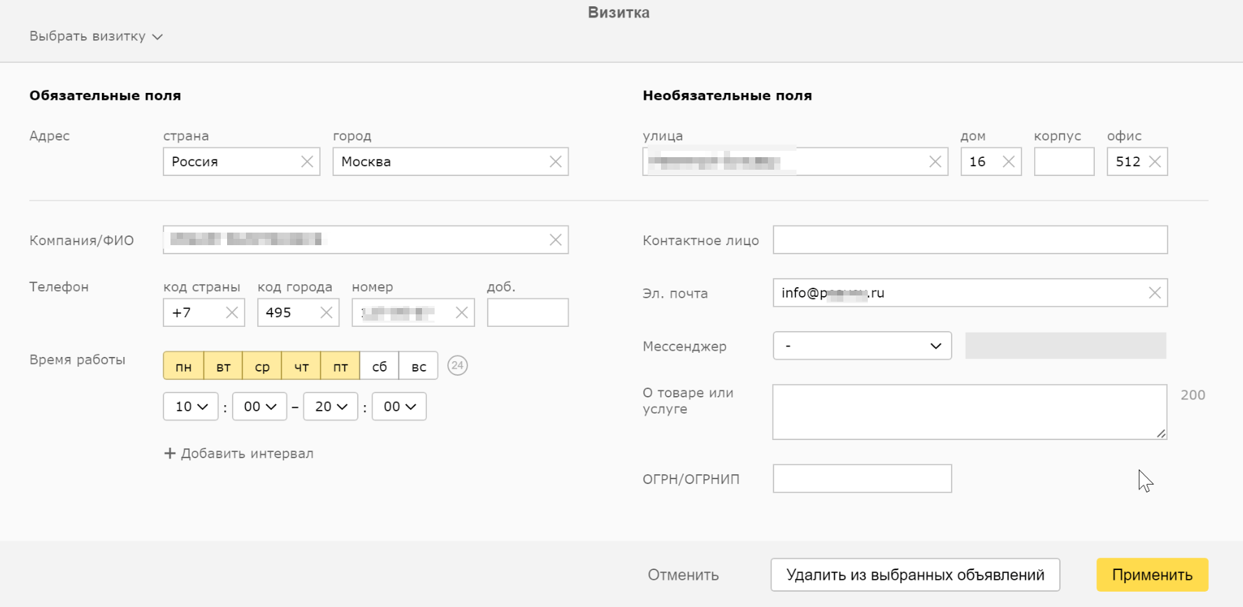
Task: Open the Мессенджер dropdown
Action: pos(862,346)
